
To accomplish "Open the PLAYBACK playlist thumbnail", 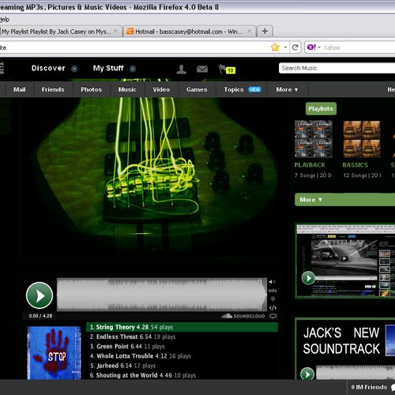I will [314, 139].
